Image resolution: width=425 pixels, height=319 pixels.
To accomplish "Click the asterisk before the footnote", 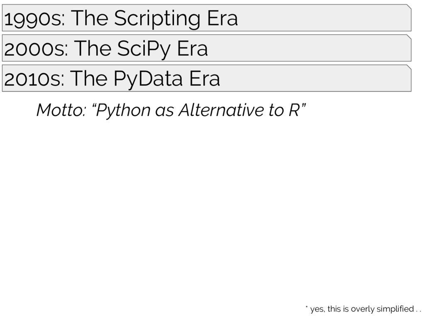I will pyautogui.click(x=307, y=307).
